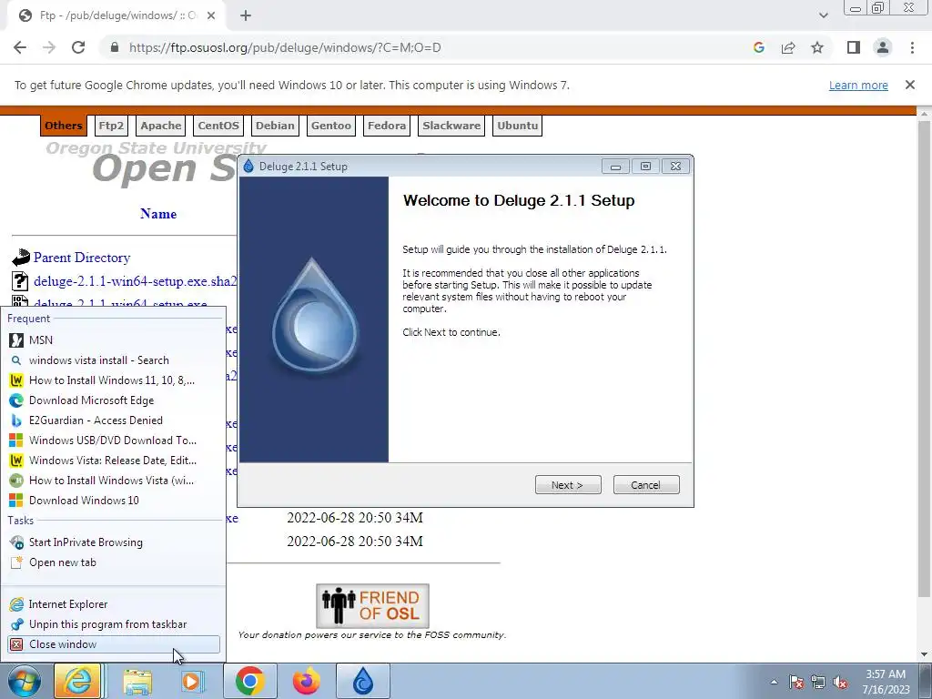Open Windows USB/DVD Download Tool entry
The height and width of the screenshot is (699, 932).
[114, 441]
